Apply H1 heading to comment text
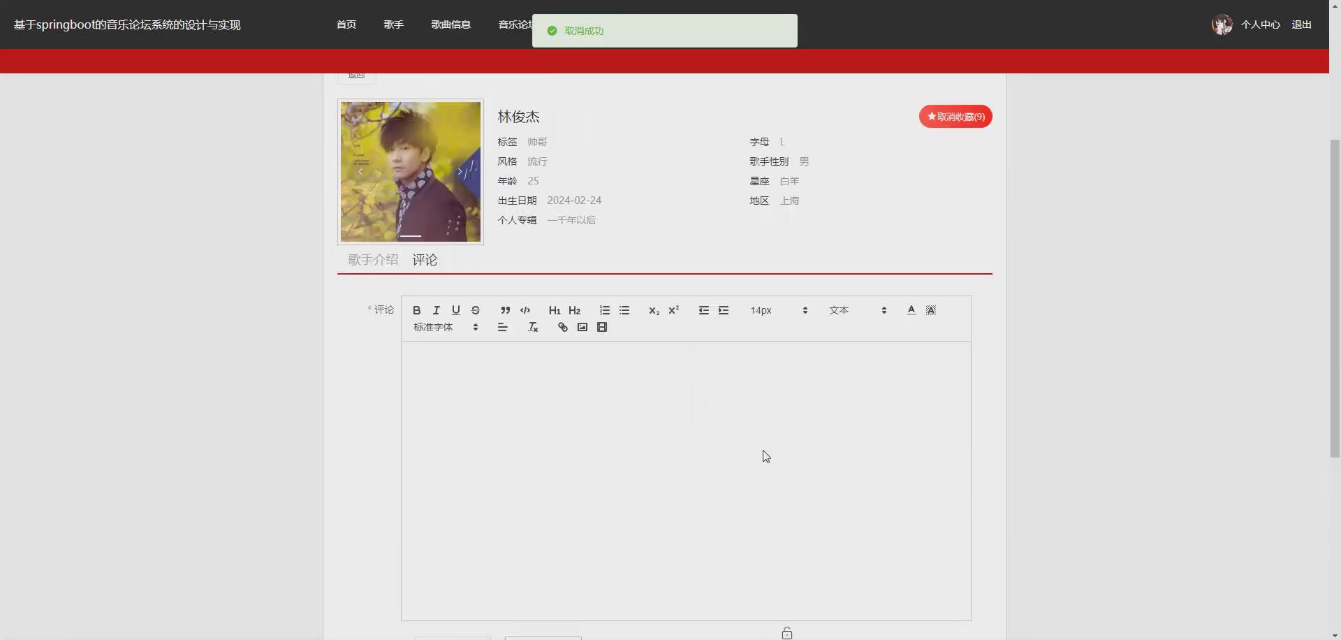Image resolution: width=1341 pixels, height=640 pixels. 554,310
